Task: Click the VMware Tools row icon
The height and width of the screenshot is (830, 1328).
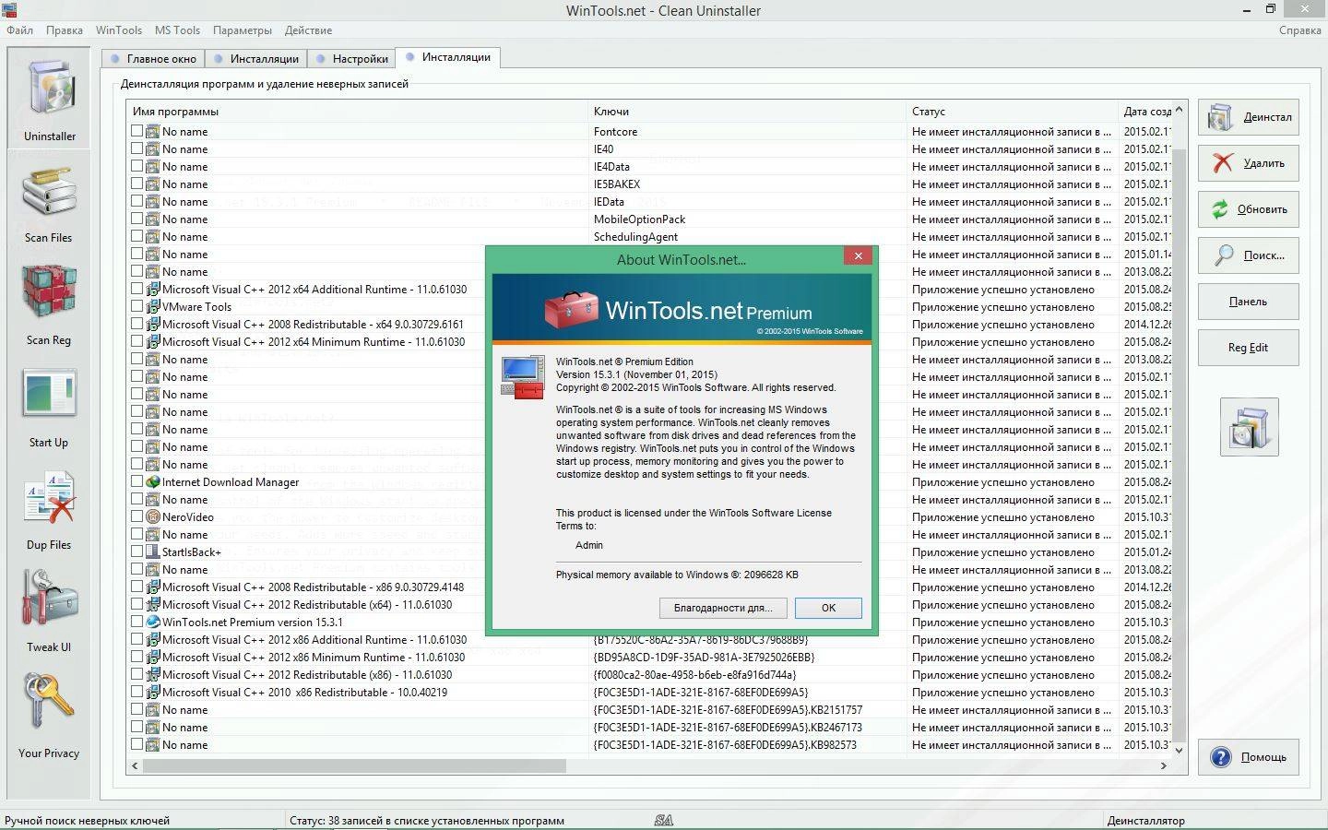Action: pyautogui.click(x=153, y=306)
